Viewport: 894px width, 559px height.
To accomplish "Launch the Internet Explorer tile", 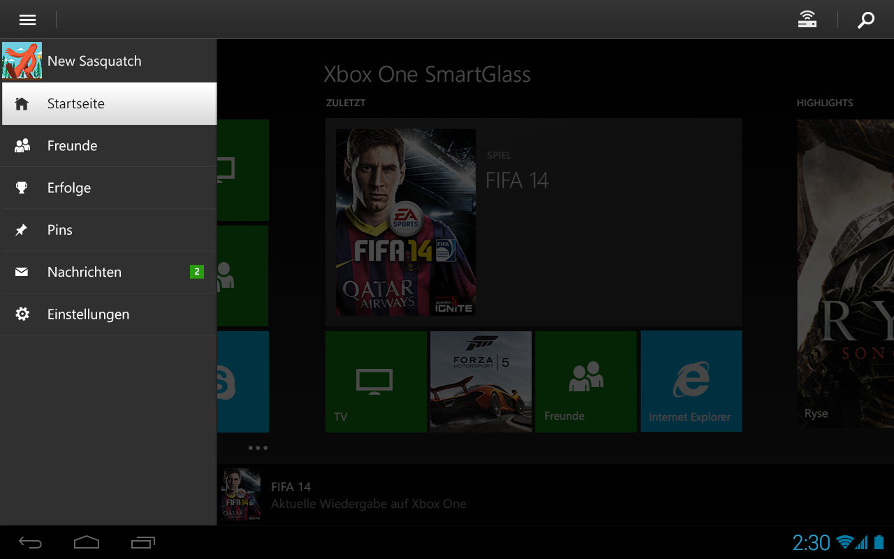I will tap(691, 382).
